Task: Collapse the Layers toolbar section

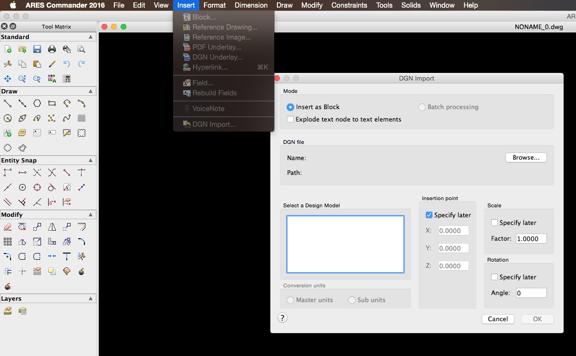Action: 91,298
